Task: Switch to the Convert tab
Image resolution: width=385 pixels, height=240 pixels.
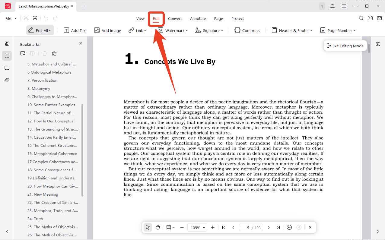Action: pos(175,18)
